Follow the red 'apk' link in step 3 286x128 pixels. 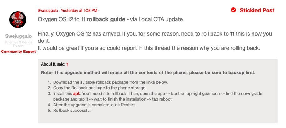[77, 93]
